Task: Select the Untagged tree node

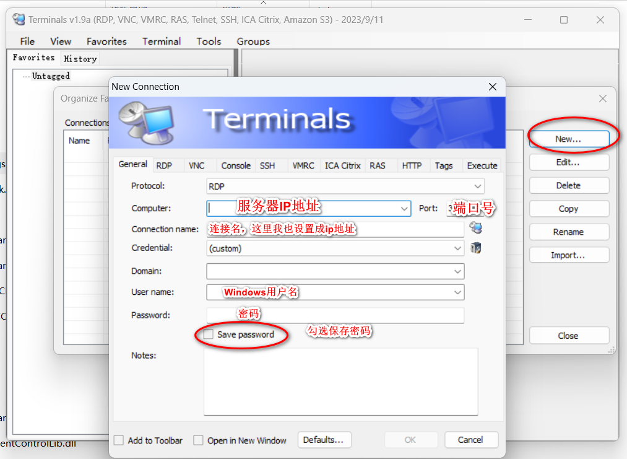Action: [x=51, y=76]
